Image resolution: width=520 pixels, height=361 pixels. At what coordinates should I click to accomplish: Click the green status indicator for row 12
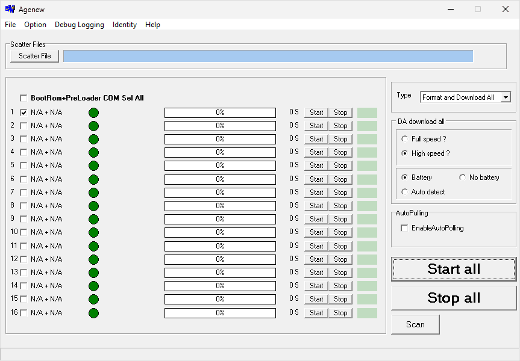click(x=93, y=260)
